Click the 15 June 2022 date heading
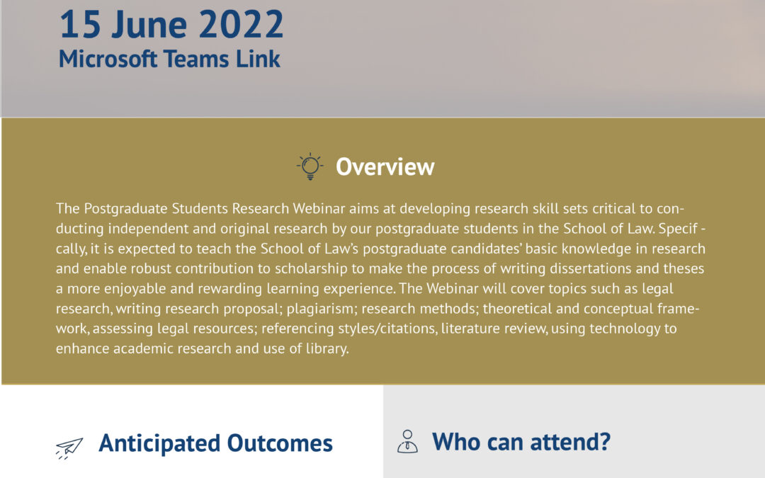765x478 pixels. pos(171,24)
